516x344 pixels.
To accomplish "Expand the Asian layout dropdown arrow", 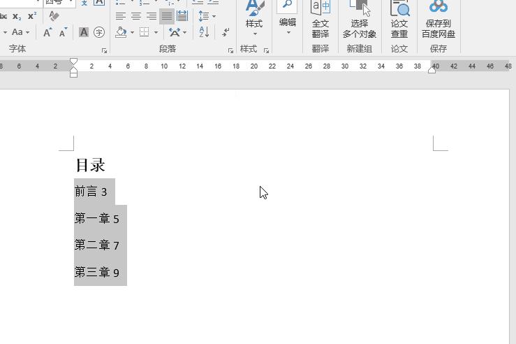I will (x=184, y=32).
